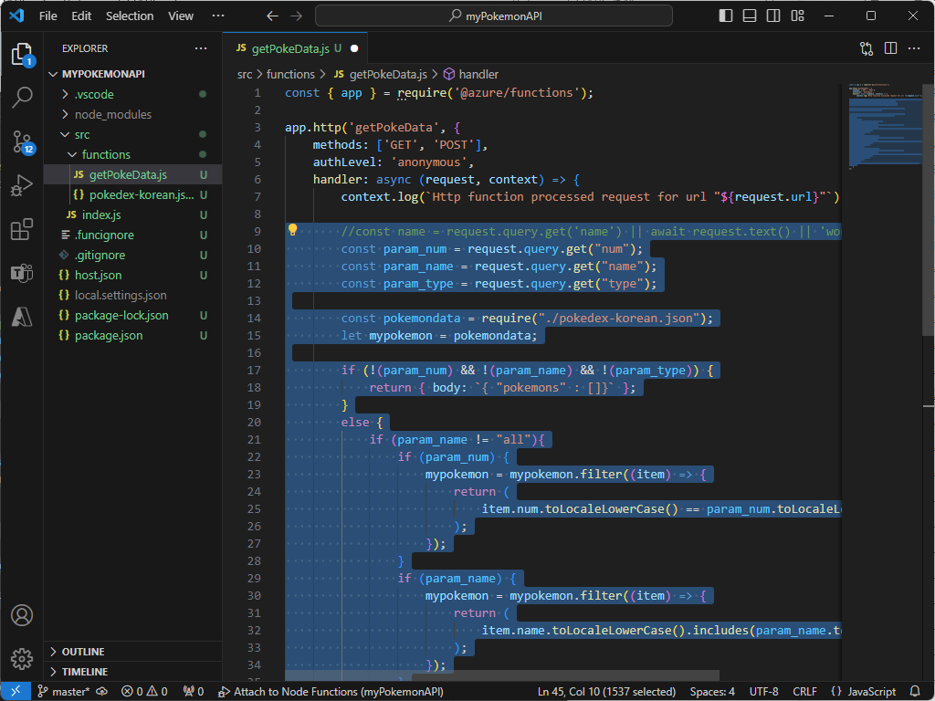Click the master branch status item
This screenshot has width=935, height=701.
pos(64,692)
